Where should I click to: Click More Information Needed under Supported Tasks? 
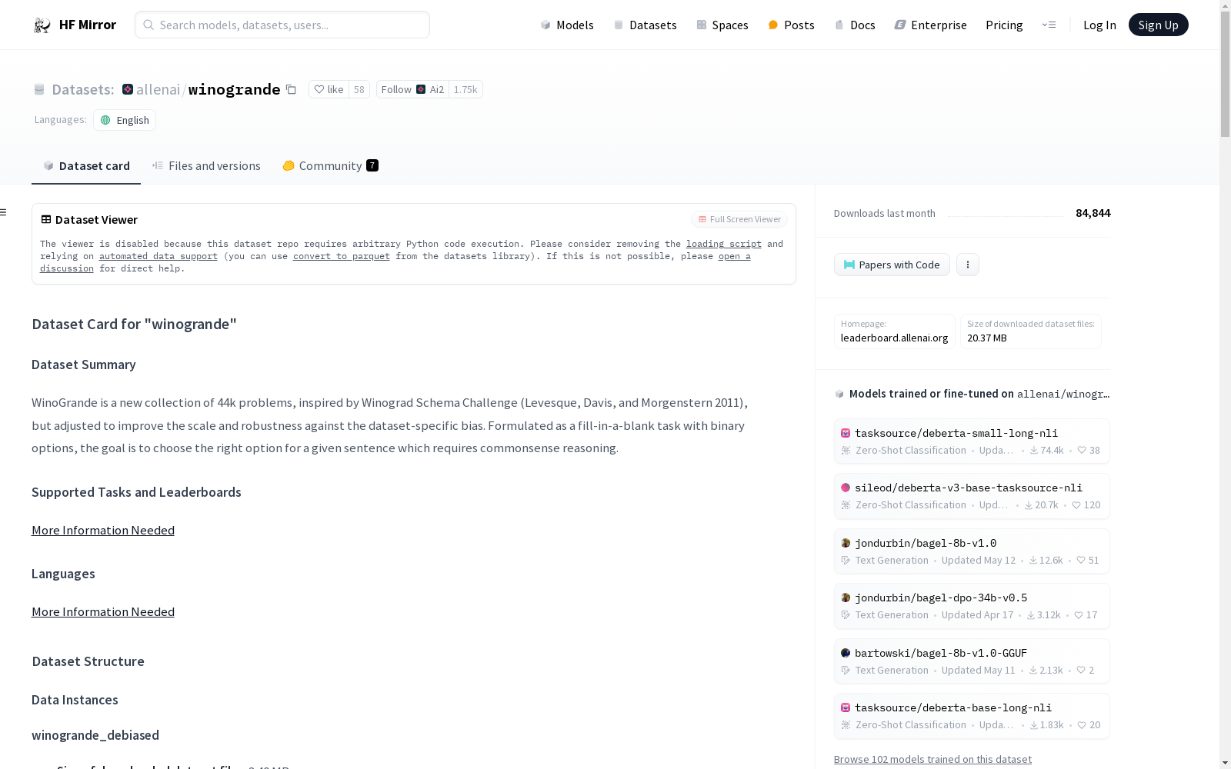[x=103, y=530]
